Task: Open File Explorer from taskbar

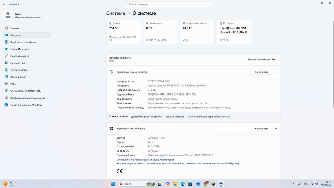Action: point(175,184)
